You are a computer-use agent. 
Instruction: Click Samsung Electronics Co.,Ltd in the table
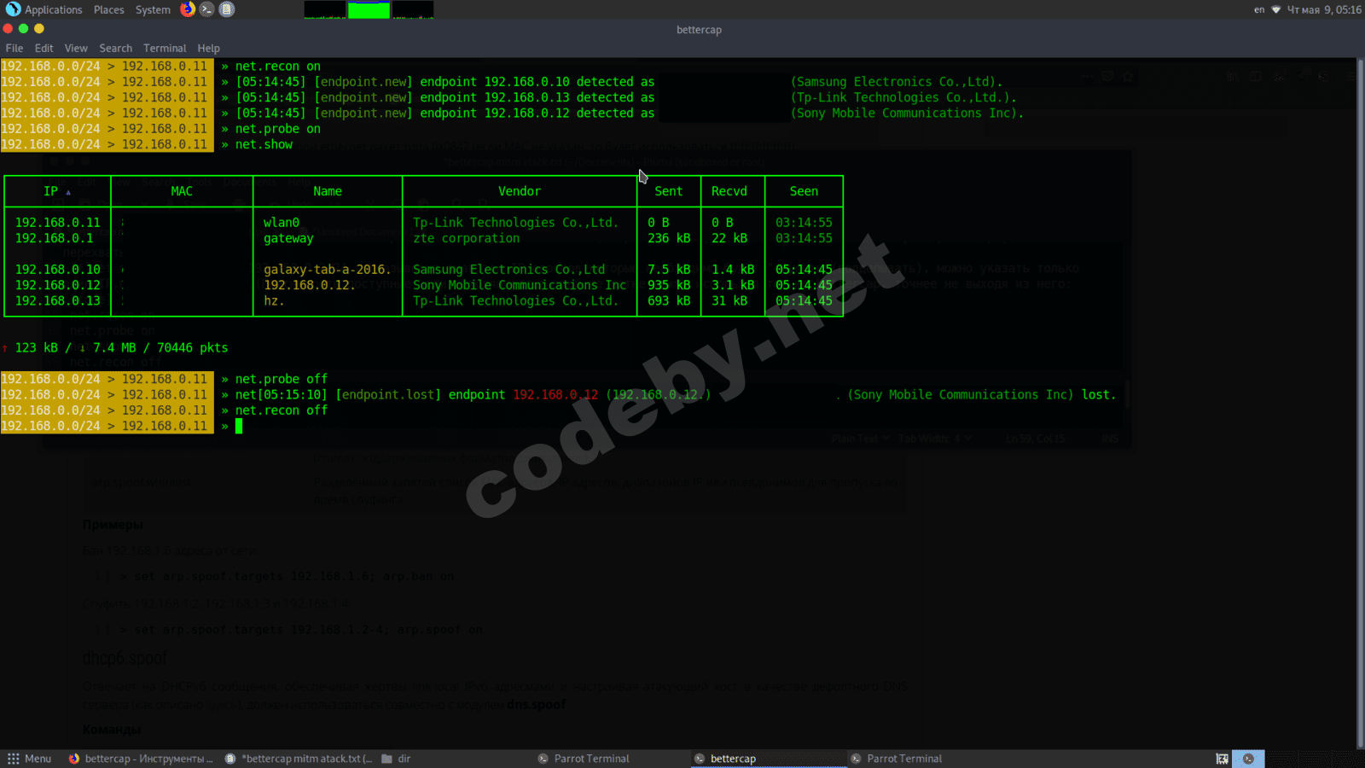[508, 270]
